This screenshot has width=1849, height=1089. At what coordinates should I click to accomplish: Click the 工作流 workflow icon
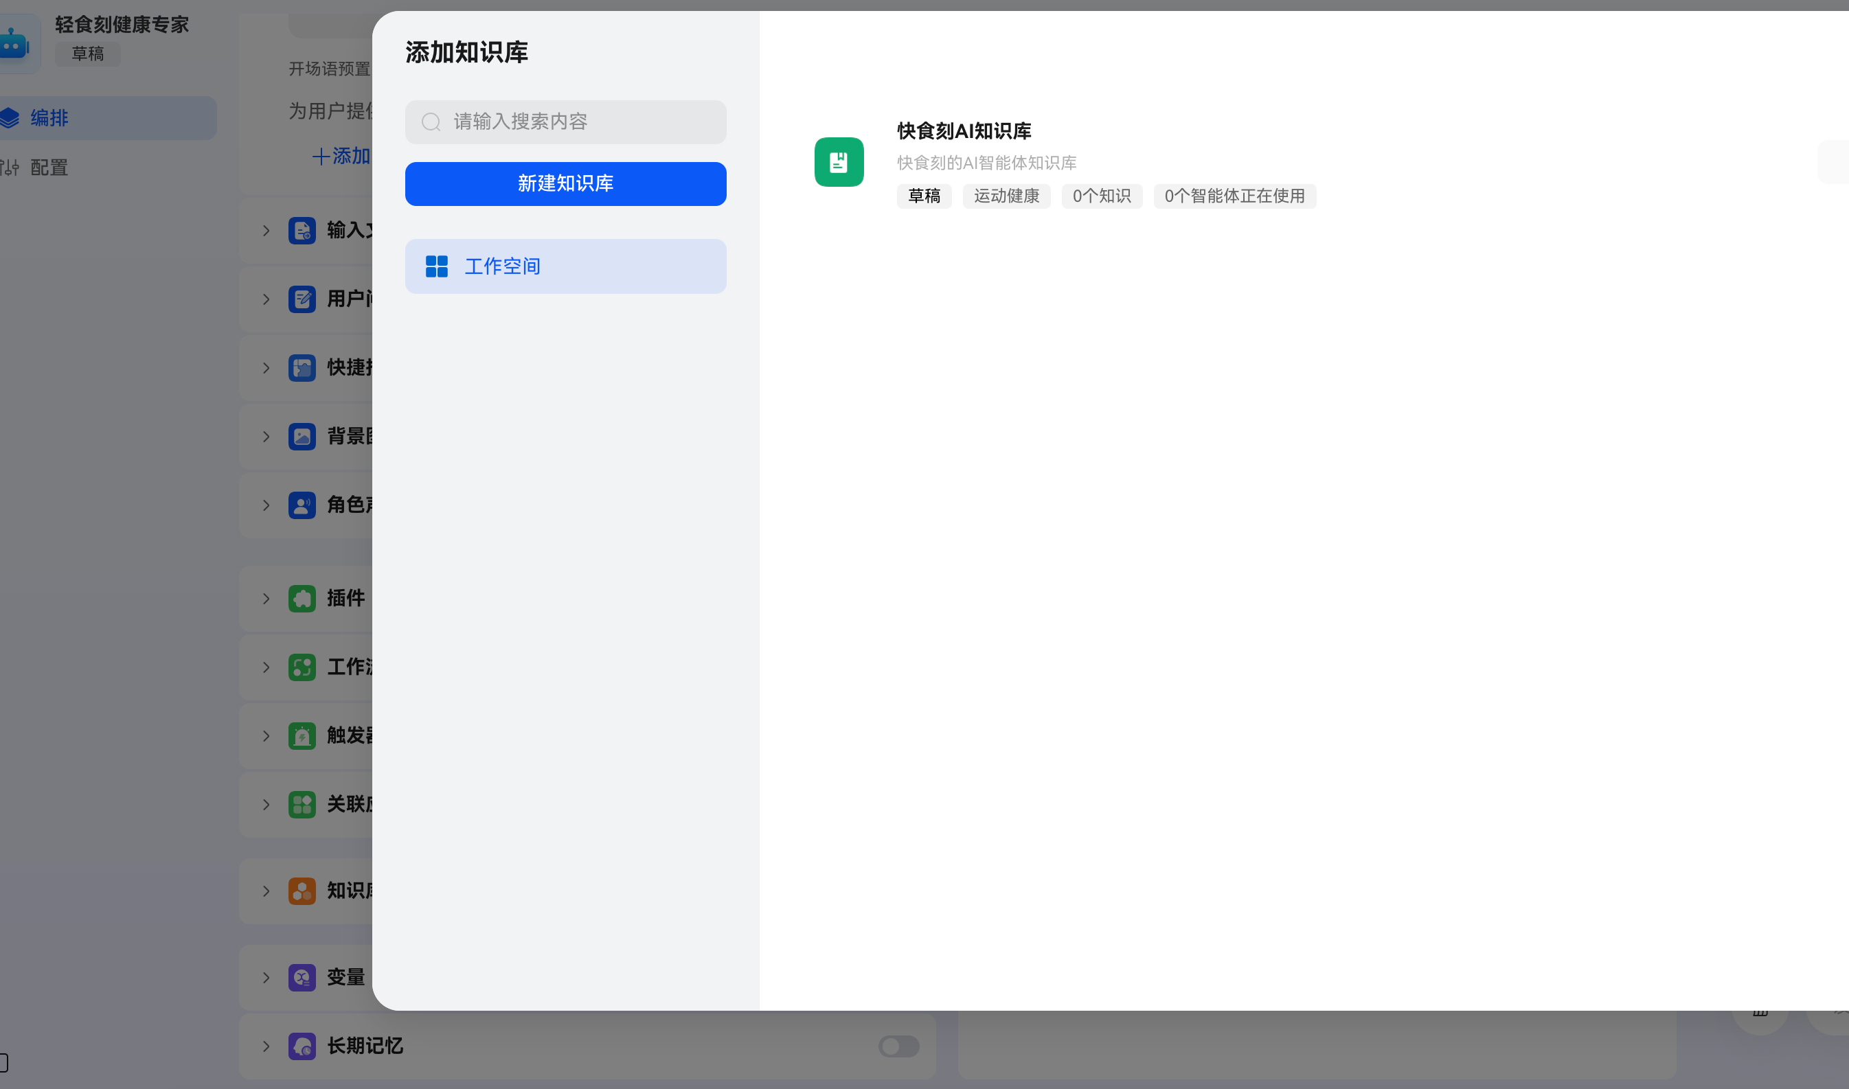pos(302,667)
